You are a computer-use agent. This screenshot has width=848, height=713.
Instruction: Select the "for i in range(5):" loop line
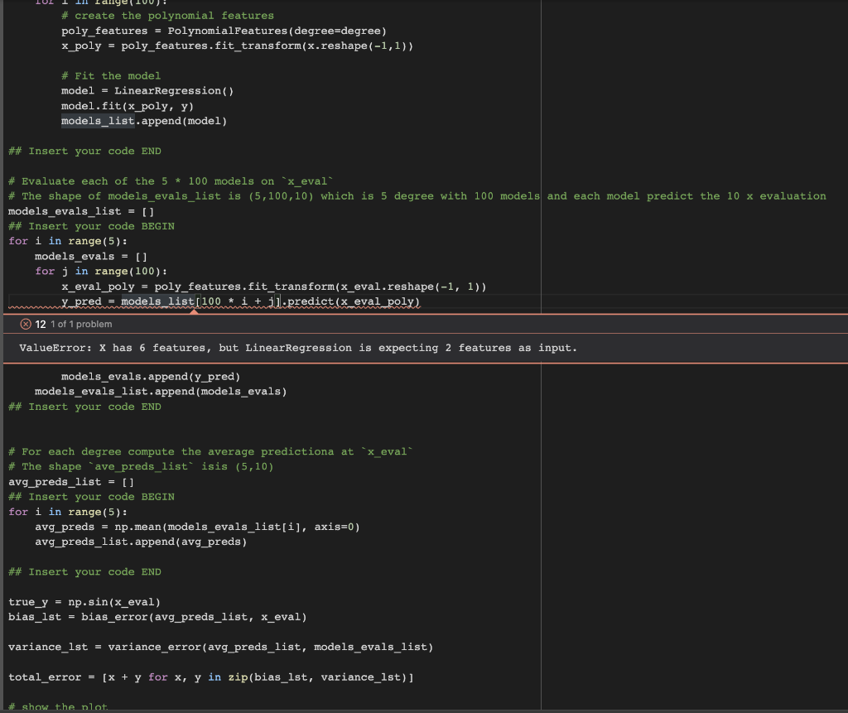click(66, 240)
